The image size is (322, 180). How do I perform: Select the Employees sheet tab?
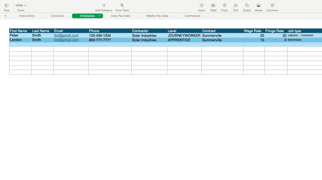pyautogui.click(x=87, y=16)
